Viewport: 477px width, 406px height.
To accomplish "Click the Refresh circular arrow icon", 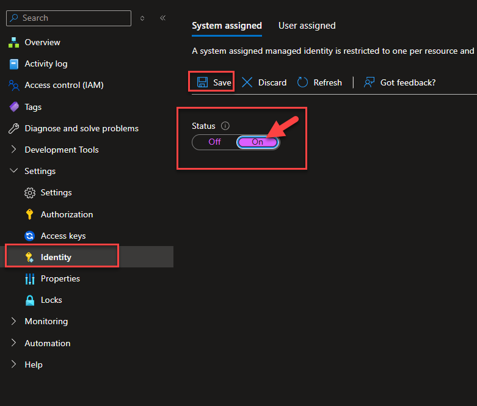I will [302, 82].
